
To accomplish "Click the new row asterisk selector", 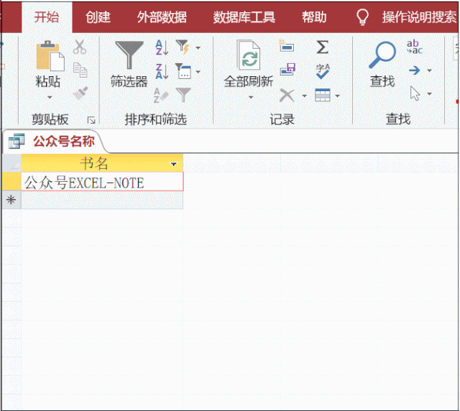I will (x=11, y=200).
